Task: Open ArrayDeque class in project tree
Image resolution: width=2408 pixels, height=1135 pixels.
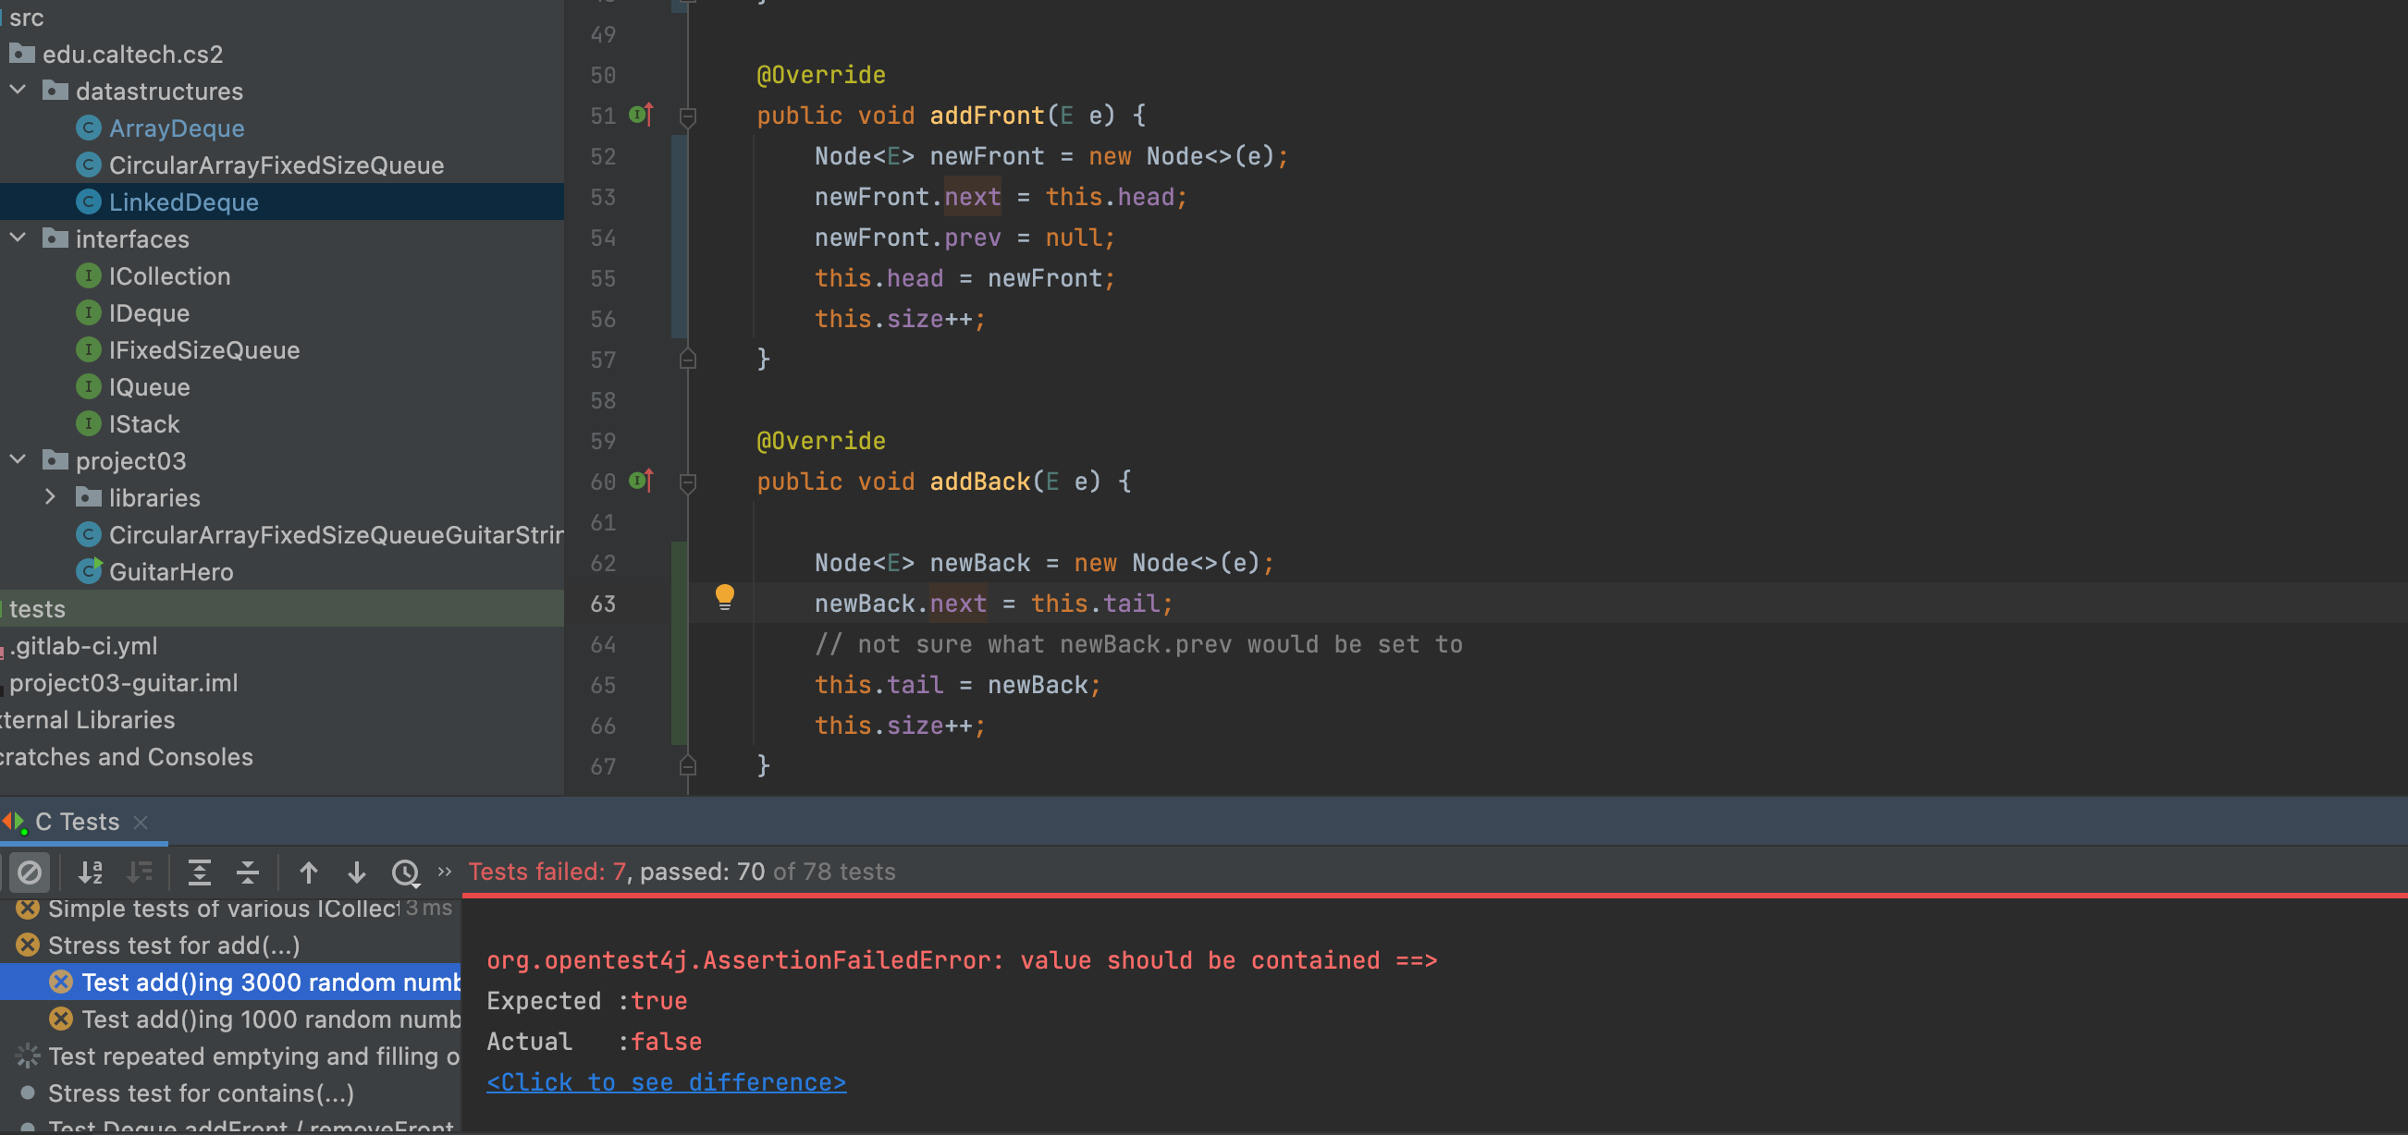Action: (x=176, y=128)
